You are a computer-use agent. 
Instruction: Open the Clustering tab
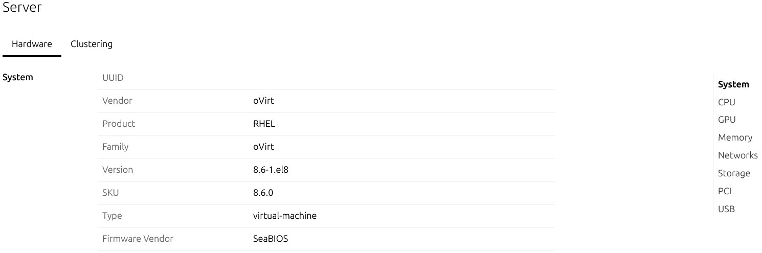[92, 44]
